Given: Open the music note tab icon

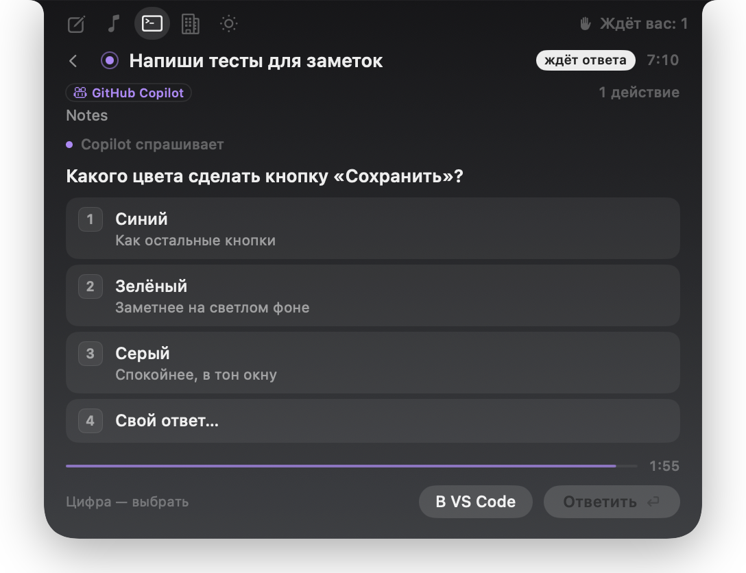Looking at the screenshot, I should click(113, 23).
